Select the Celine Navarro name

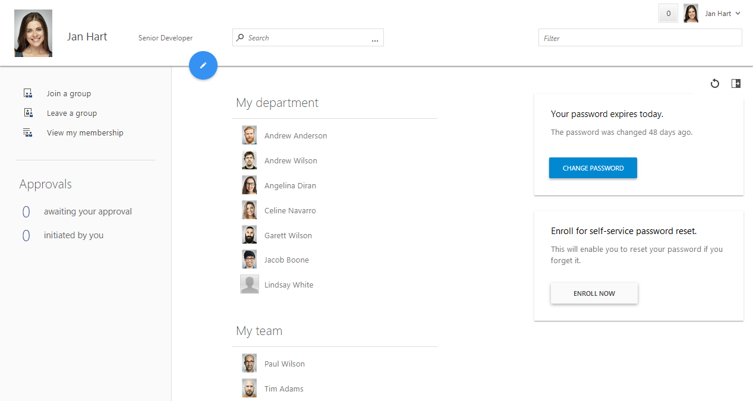(290, 210)
